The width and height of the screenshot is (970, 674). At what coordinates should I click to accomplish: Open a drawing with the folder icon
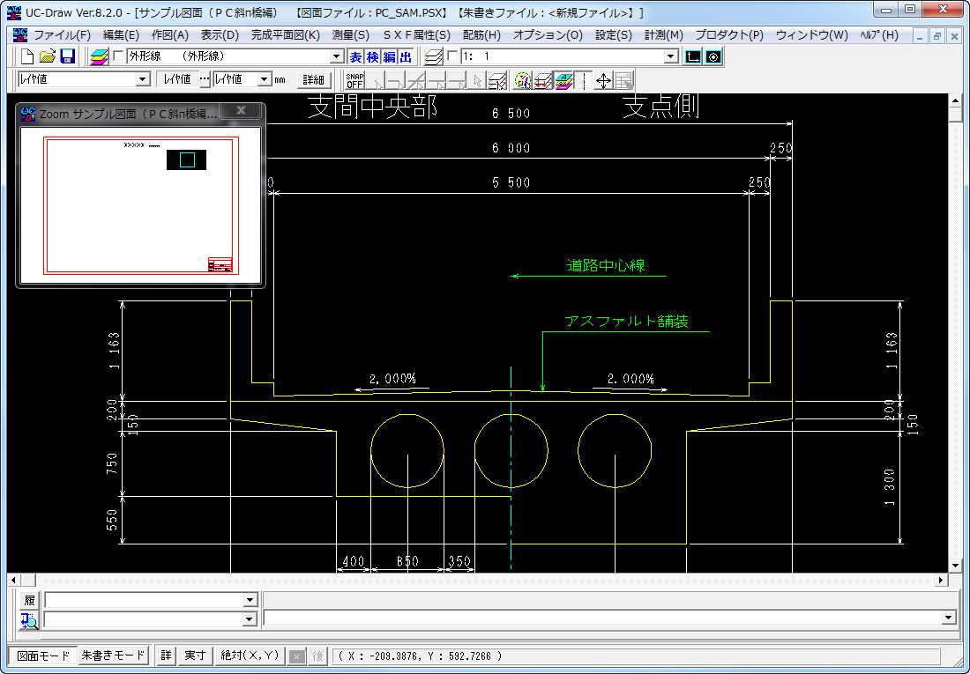48,56
